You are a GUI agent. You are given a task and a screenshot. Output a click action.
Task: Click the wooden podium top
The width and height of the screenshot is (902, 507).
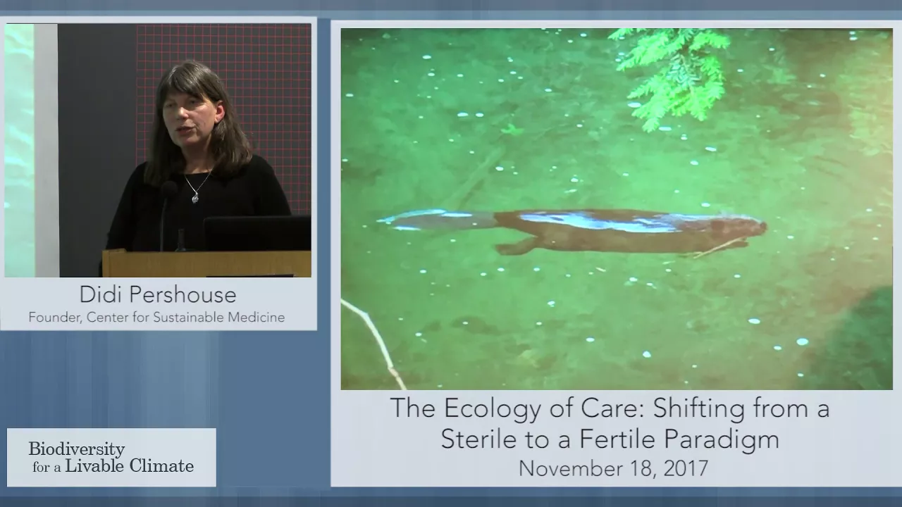pyautogui.click(x=206, y=263)
